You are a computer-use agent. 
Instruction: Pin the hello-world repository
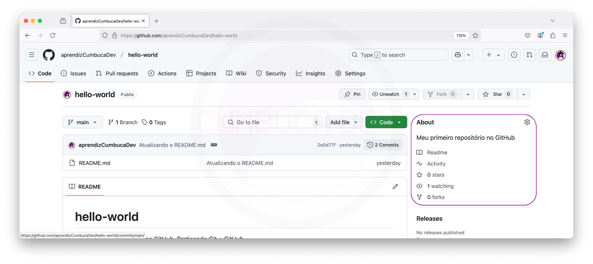[352, 94]
